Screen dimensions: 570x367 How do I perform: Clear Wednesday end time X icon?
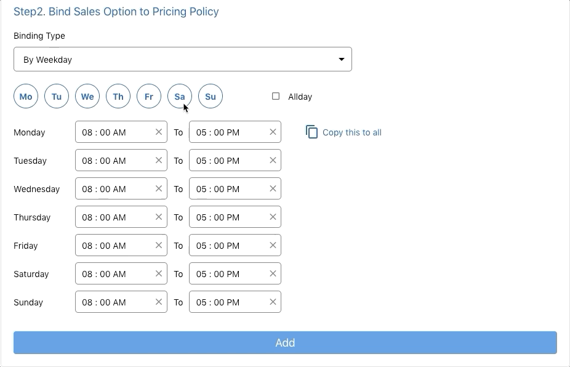(x=273, y=188)
